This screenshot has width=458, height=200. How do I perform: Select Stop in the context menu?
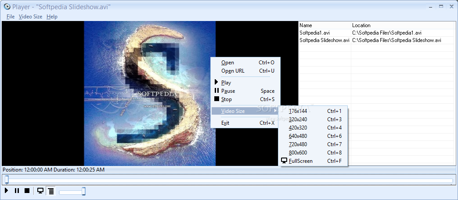(245, 99)
